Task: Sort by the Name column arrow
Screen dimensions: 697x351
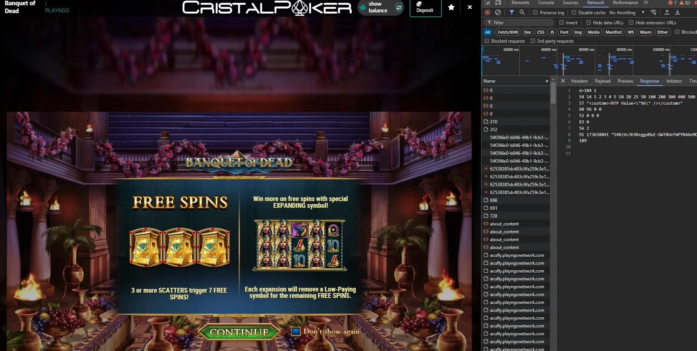Action: pyautogui.click(x=547, y=81)
